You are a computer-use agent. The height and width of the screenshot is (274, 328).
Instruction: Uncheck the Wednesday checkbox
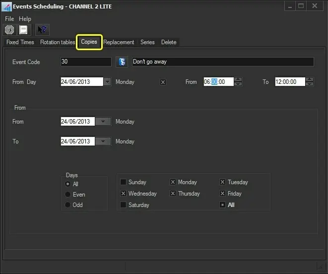pyautogui.click(x=124, y=194)
